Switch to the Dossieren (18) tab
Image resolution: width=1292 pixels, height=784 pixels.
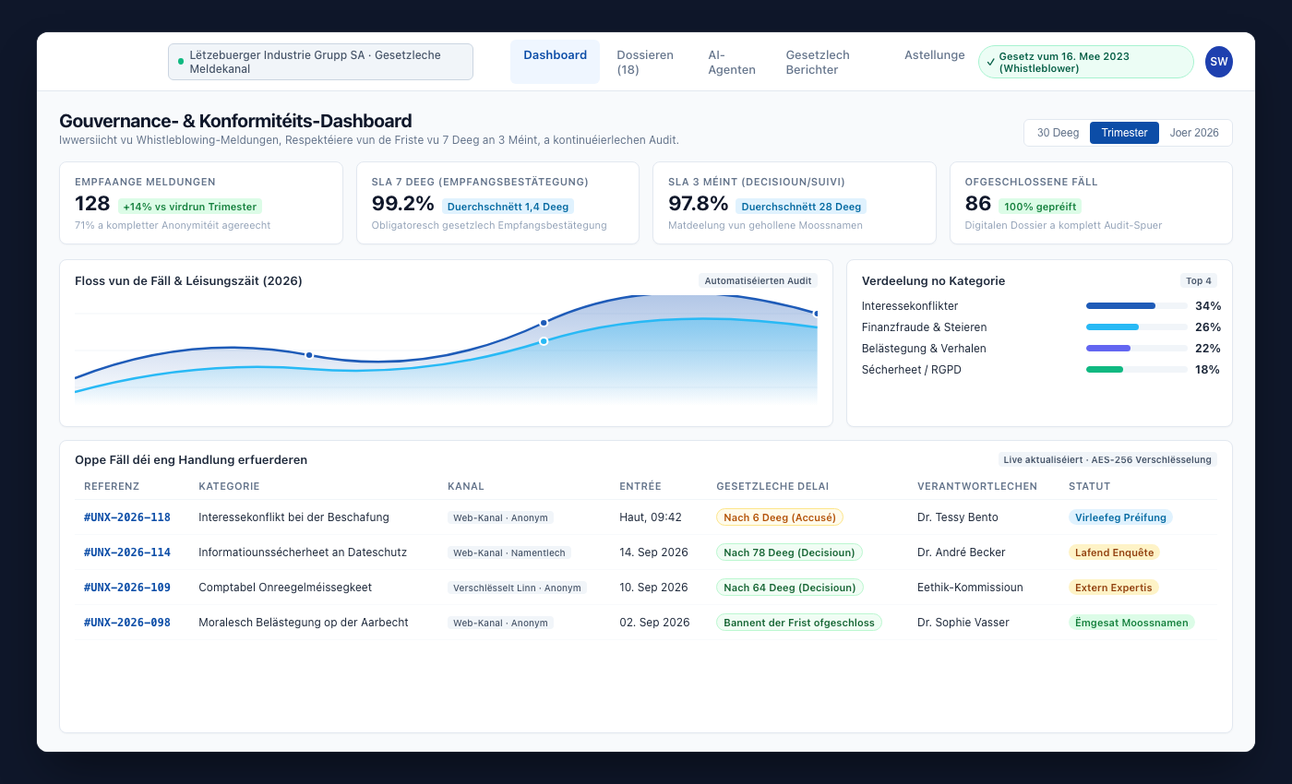645,62
